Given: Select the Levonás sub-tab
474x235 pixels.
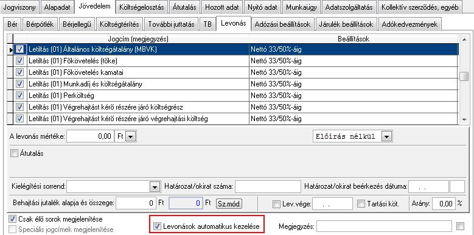Looking at the screenshot, I should tap(234, 24).
